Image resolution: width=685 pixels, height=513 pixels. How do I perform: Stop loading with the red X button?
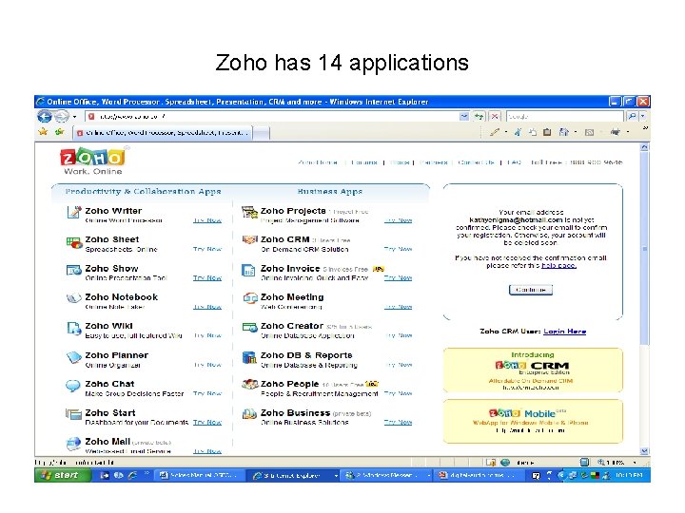pos(494,117)
